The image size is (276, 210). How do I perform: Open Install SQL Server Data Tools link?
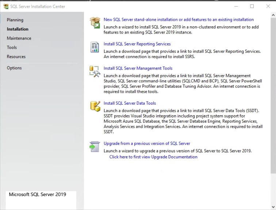coord(130,103)
